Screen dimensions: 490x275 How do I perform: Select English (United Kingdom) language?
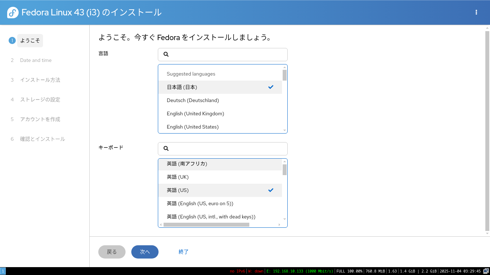point(220,114)
